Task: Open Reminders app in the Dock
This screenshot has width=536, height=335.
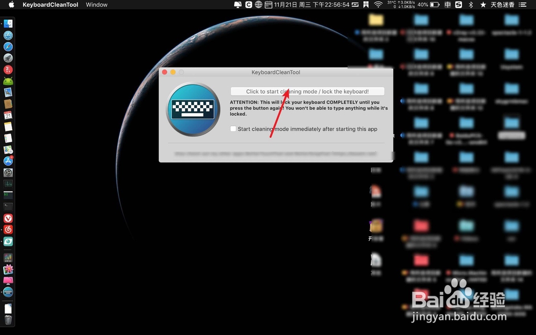Action: tap(8, 138)
